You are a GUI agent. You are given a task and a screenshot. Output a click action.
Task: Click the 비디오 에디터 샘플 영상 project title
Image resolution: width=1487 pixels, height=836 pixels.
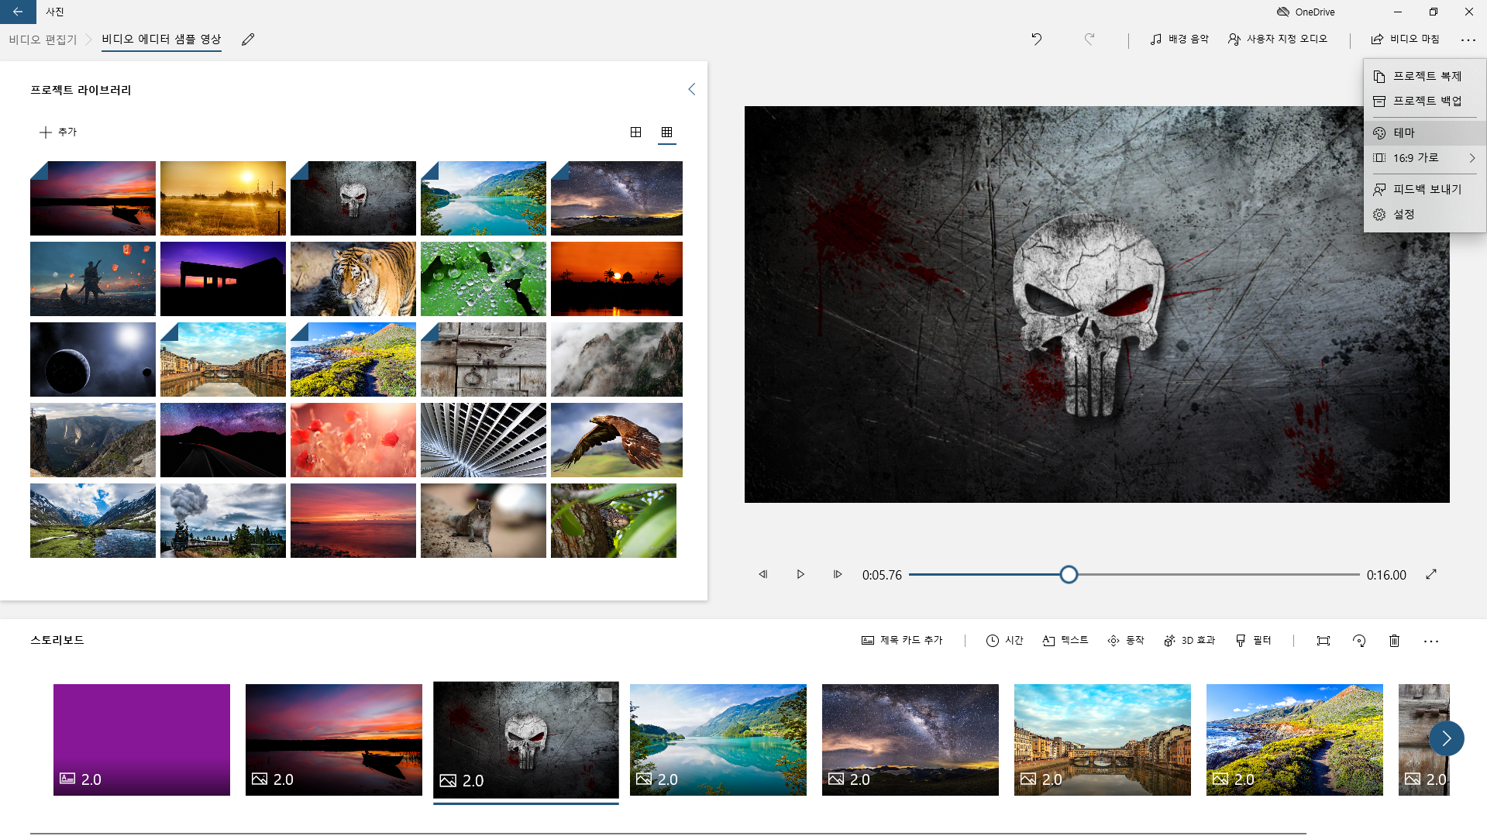(161, 39)
